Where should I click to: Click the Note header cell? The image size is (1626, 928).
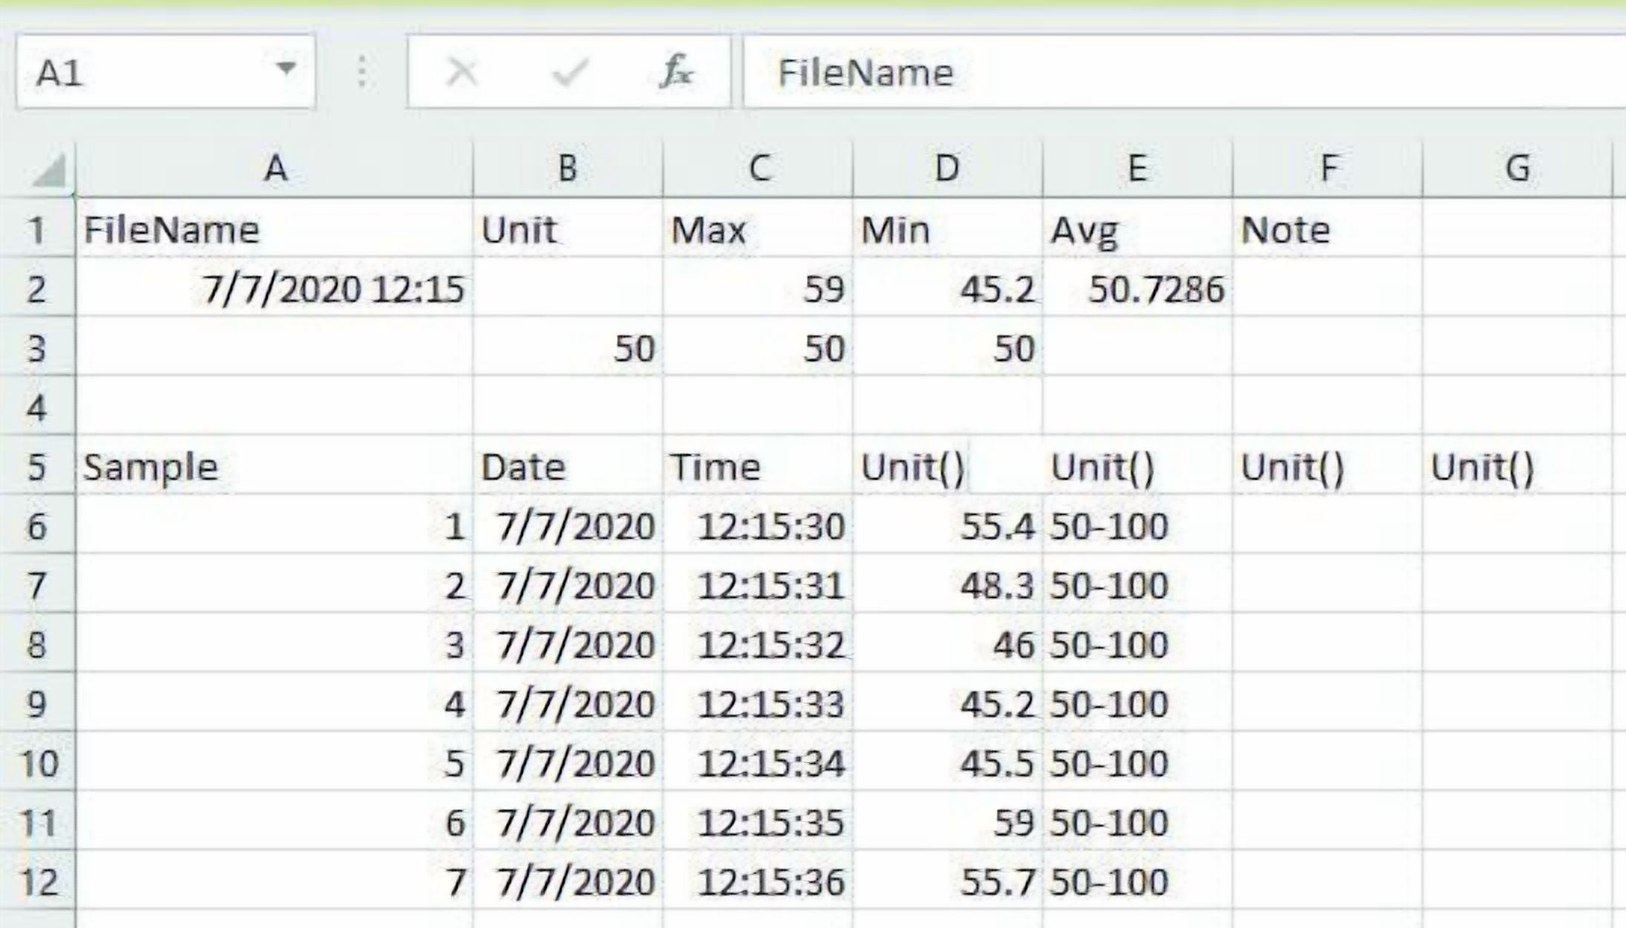click(x=1328, y=228)
